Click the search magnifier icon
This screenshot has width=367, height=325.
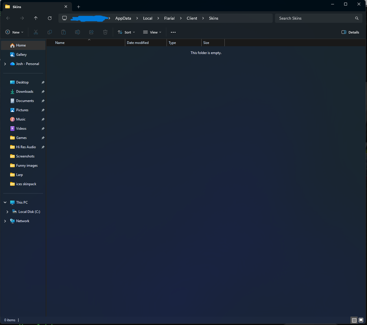[357, 18]
